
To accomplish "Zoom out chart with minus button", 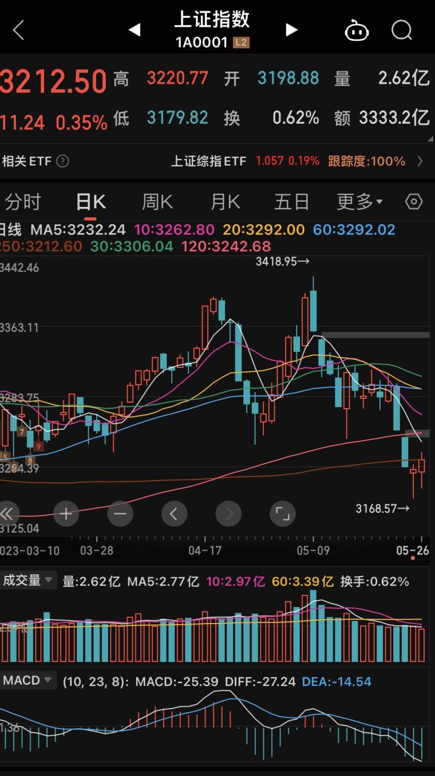I will pos(120,514).
